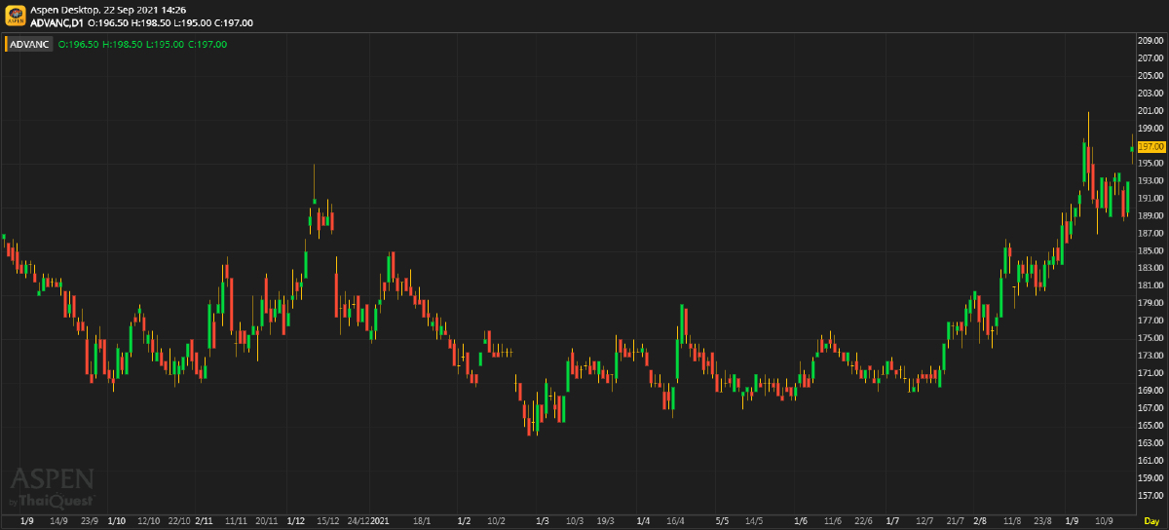Click the 177.00 price axis label

pos(1151,321)
